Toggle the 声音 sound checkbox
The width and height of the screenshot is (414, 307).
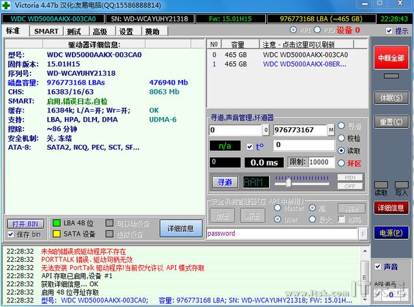(x=378, y=266)
